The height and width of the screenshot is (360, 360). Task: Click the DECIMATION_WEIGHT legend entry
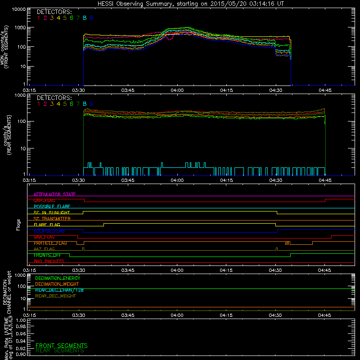57,284
